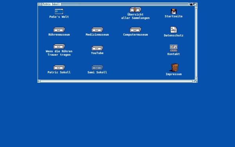The image size is (235, 147).
Task: Click the Kontakt text label
Action: pos(174,54)
